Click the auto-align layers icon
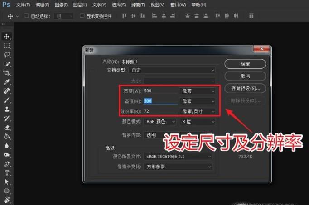309x205 pixels. pos(251,16)
